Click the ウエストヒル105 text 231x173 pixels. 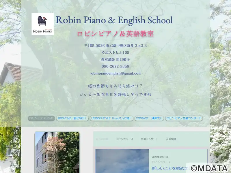pos(115,52)
